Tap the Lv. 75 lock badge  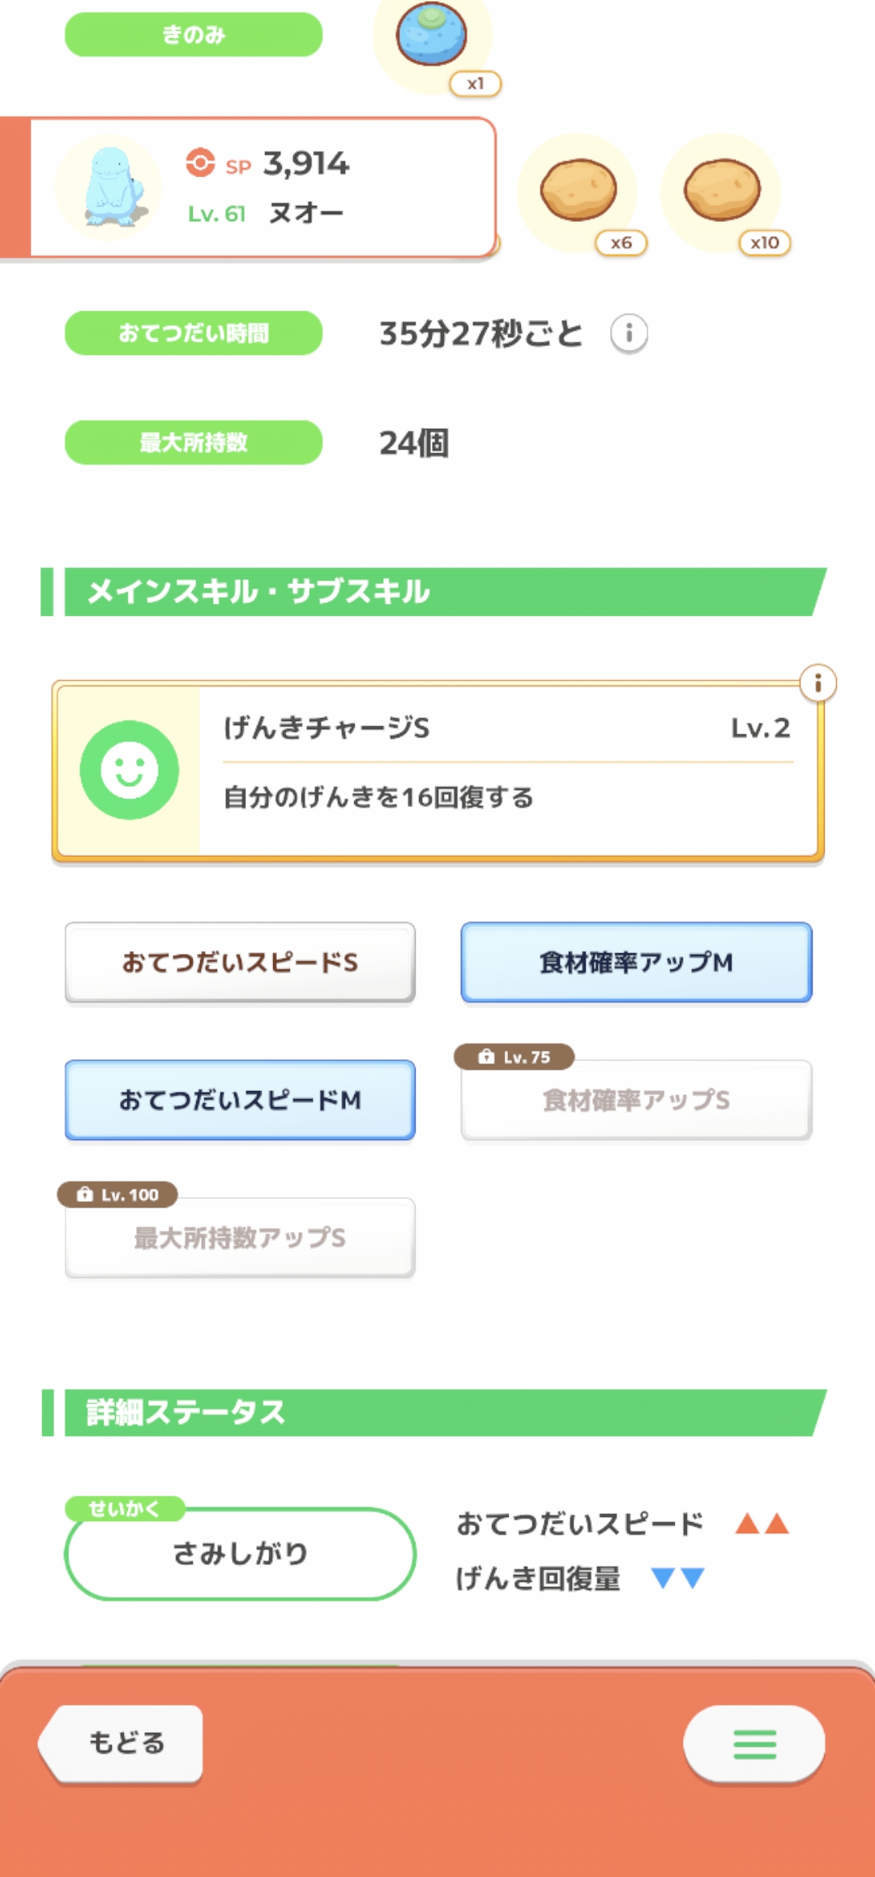tap(514, 1057)
